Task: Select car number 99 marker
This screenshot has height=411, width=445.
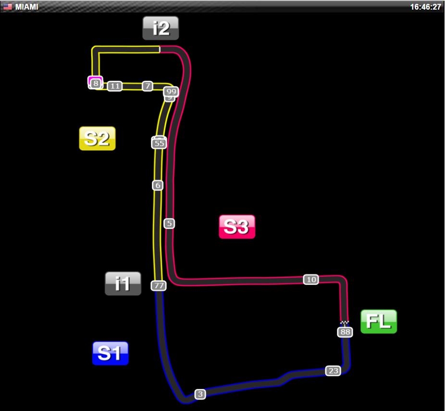Action: click(x=171, y=92)
